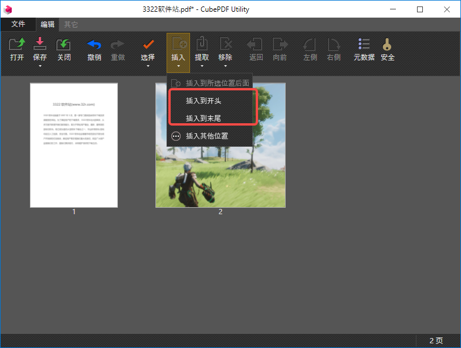The height and width of the screenshot is (348, 461).
Task: Choose 插入其他位置 menu item
Action: [209, 136]
